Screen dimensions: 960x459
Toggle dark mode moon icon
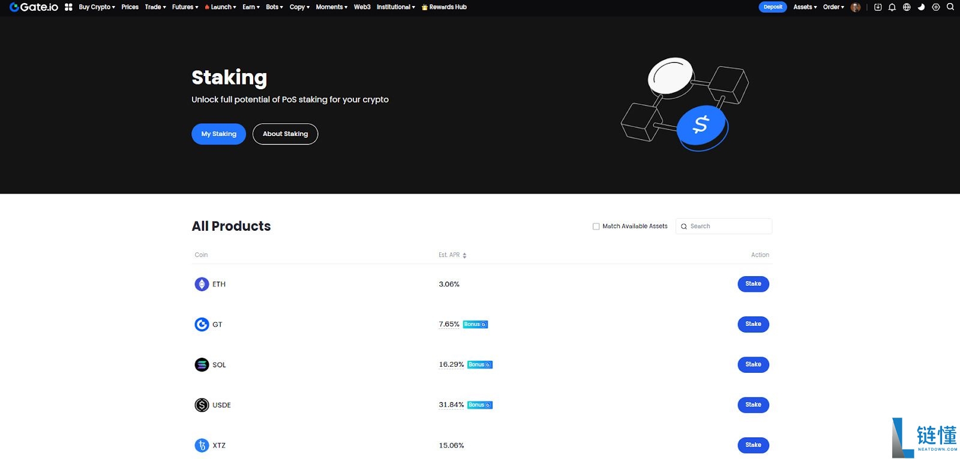point(921,7)
